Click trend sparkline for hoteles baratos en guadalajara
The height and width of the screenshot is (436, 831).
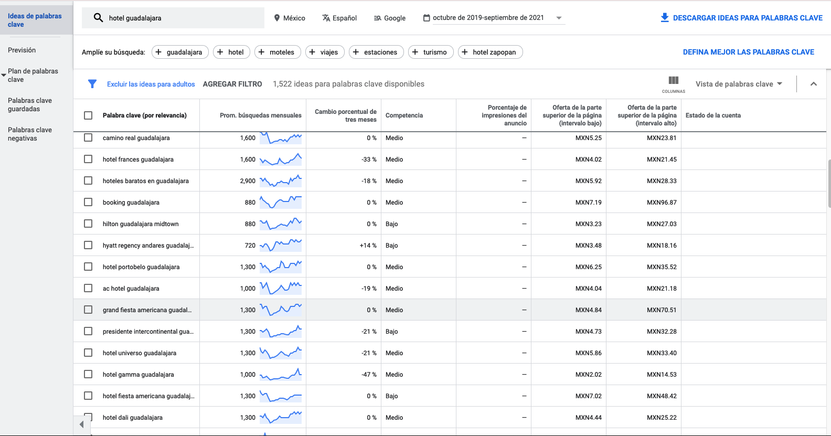[x=281, y=180]
